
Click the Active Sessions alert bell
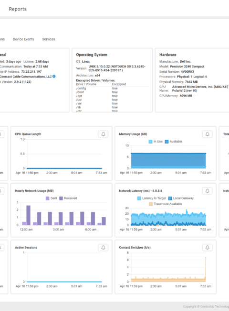[x=103, y=247]
